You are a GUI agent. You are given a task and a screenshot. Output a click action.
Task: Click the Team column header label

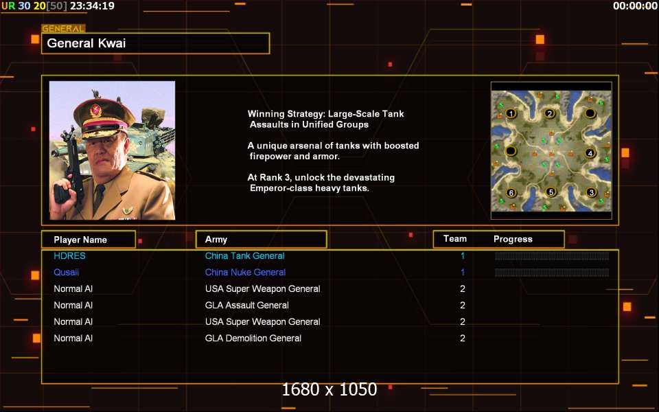[455, 239]
